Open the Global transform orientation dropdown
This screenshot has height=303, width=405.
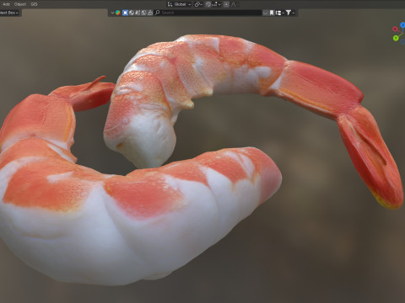click(x=179, y=4)
